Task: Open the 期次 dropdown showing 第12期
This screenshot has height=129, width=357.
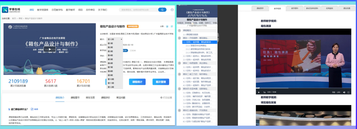Action: point(115,39)
